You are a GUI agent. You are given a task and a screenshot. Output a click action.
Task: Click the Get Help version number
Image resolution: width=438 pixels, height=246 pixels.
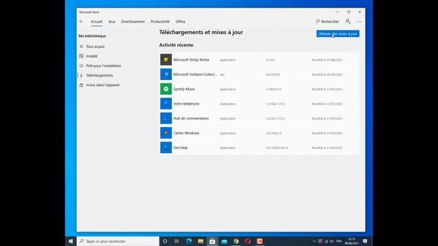pos(276,148)
